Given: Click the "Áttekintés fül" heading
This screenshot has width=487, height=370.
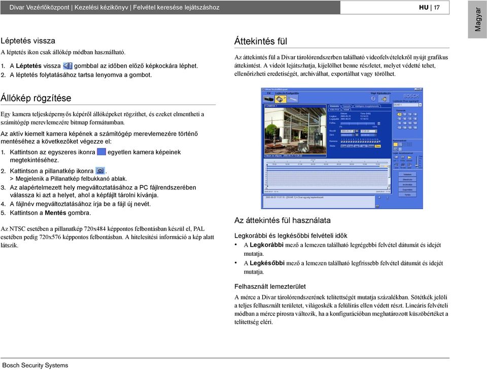Looking at the screenshot, I should click(261, 41).
